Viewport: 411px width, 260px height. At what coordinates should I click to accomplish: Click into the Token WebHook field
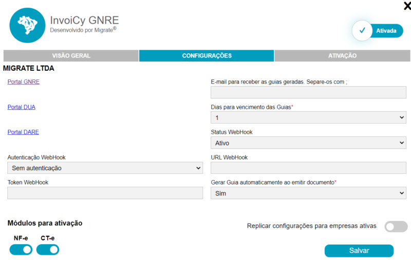click(105, 193)
